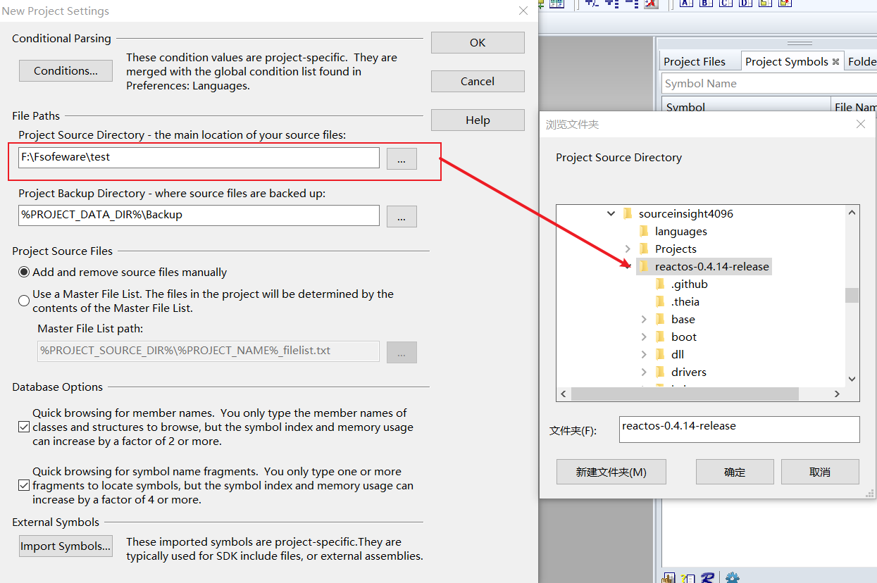
Task: Select the languages folder in tree
Action: 680,231
